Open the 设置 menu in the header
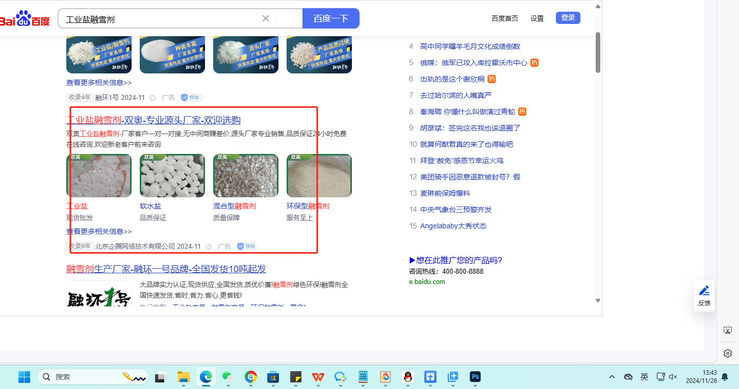The width and height of the screenshot is (739, 389). tap(537, 18)
